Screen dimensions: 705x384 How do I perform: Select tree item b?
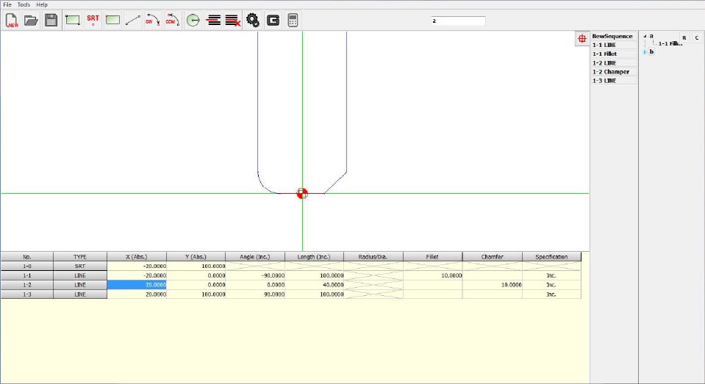tap(651, 51)
